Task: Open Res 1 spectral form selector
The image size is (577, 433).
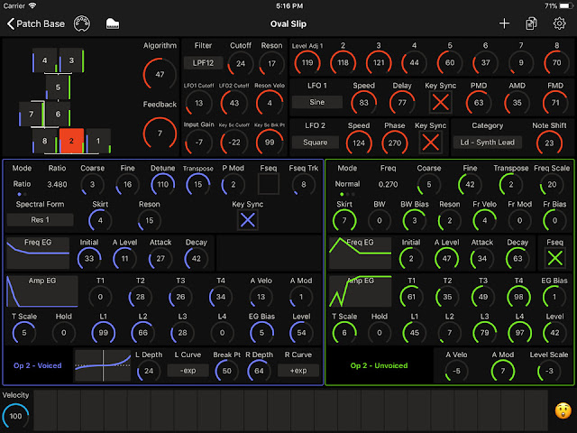Action: [40, 220]
